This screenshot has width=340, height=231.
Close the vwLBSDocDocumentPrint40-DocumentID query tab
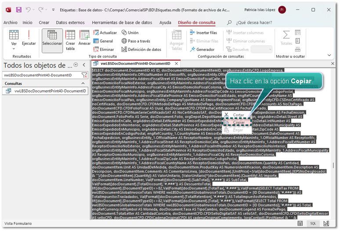click(x=177, y=64)
